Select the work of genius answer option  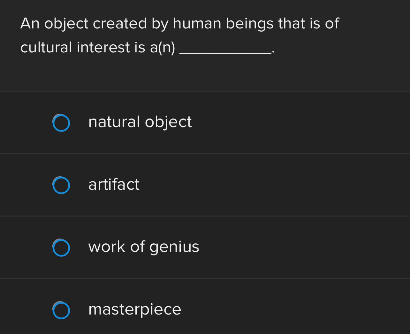pyautogui.click(x=143, y=247)
